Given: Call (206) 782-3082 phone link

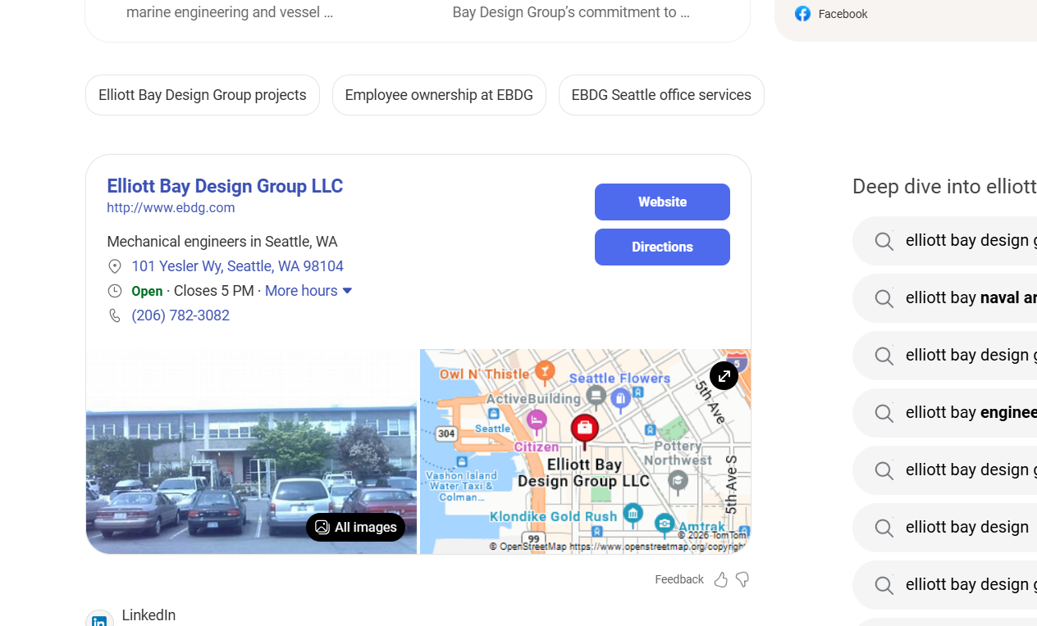Looking at the screenshot, I should pyautogui.click(x=180, y=315).
